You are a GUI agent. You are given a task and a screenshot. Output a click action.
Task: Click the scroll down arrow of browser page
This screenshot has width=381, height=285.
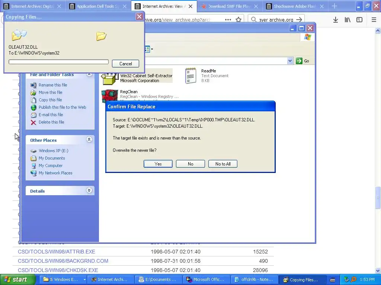[x=378, y=271]
